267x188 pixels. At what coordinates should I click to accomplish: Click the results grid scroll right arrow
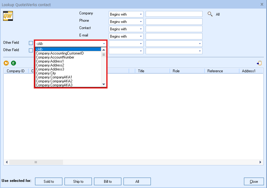click(x=260, y=162)
